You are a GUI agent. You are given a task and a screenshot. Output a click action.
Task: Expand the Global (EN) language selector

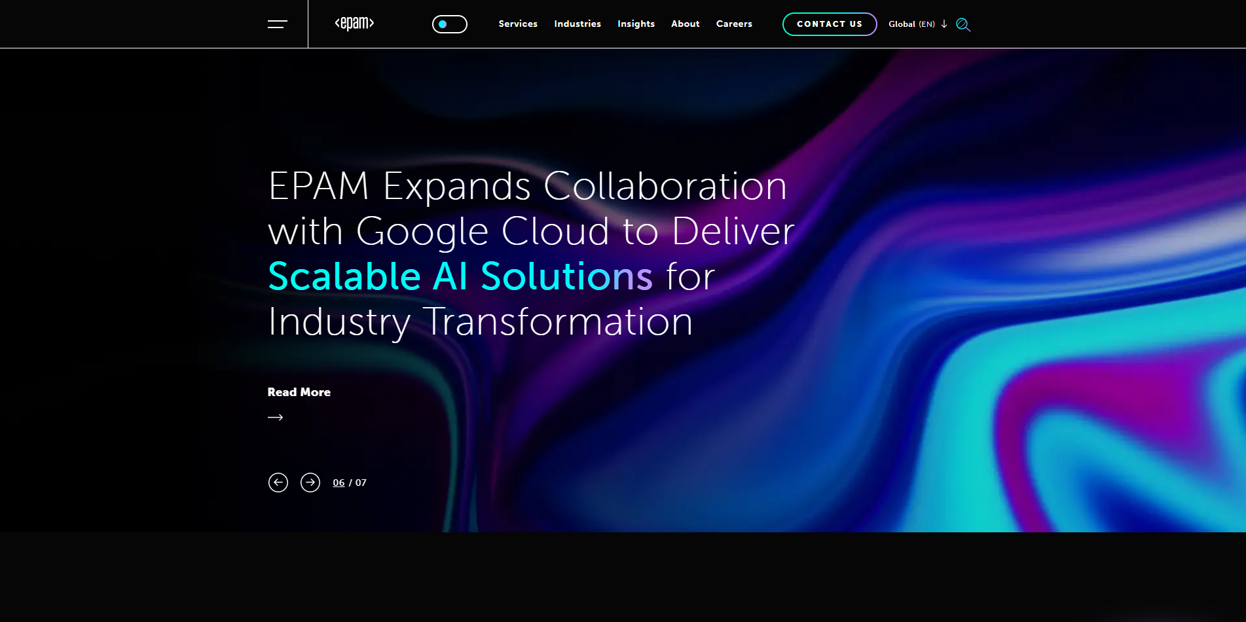pyautogui.click(x=918, y=24)
